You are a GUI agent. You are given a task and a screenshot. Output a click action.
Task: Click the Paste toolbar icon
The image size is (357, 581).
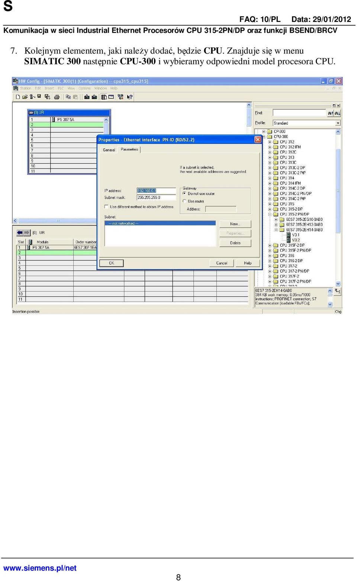pyautogui.click(x=75, y=97)
